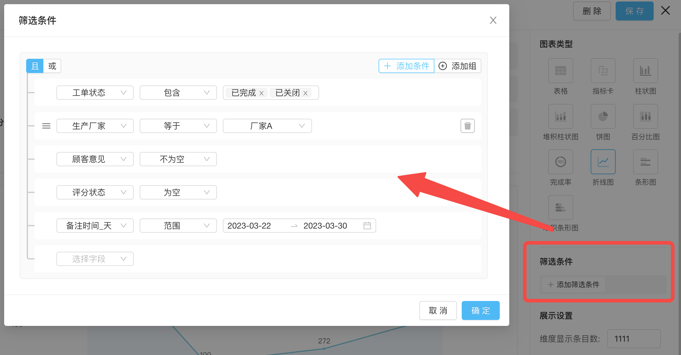Image resolution: width=681 pixels, height=355 pixels.
Task: Click the start date 2023-03-22
Action: tap(249, 226)
